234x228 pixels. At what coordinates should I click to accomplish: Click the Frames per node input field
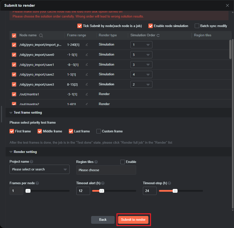pyautogui.click(x=16, y=191)
